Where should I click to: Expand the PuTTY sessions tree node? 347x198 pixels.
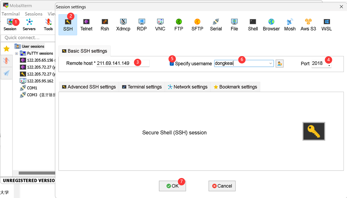tap(16, 54)
